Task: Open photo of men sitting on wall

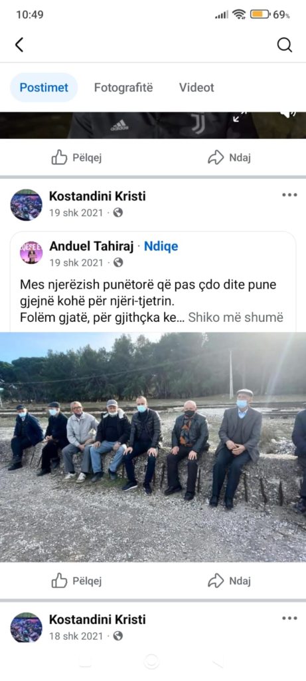Action: [x=153, y=447]
